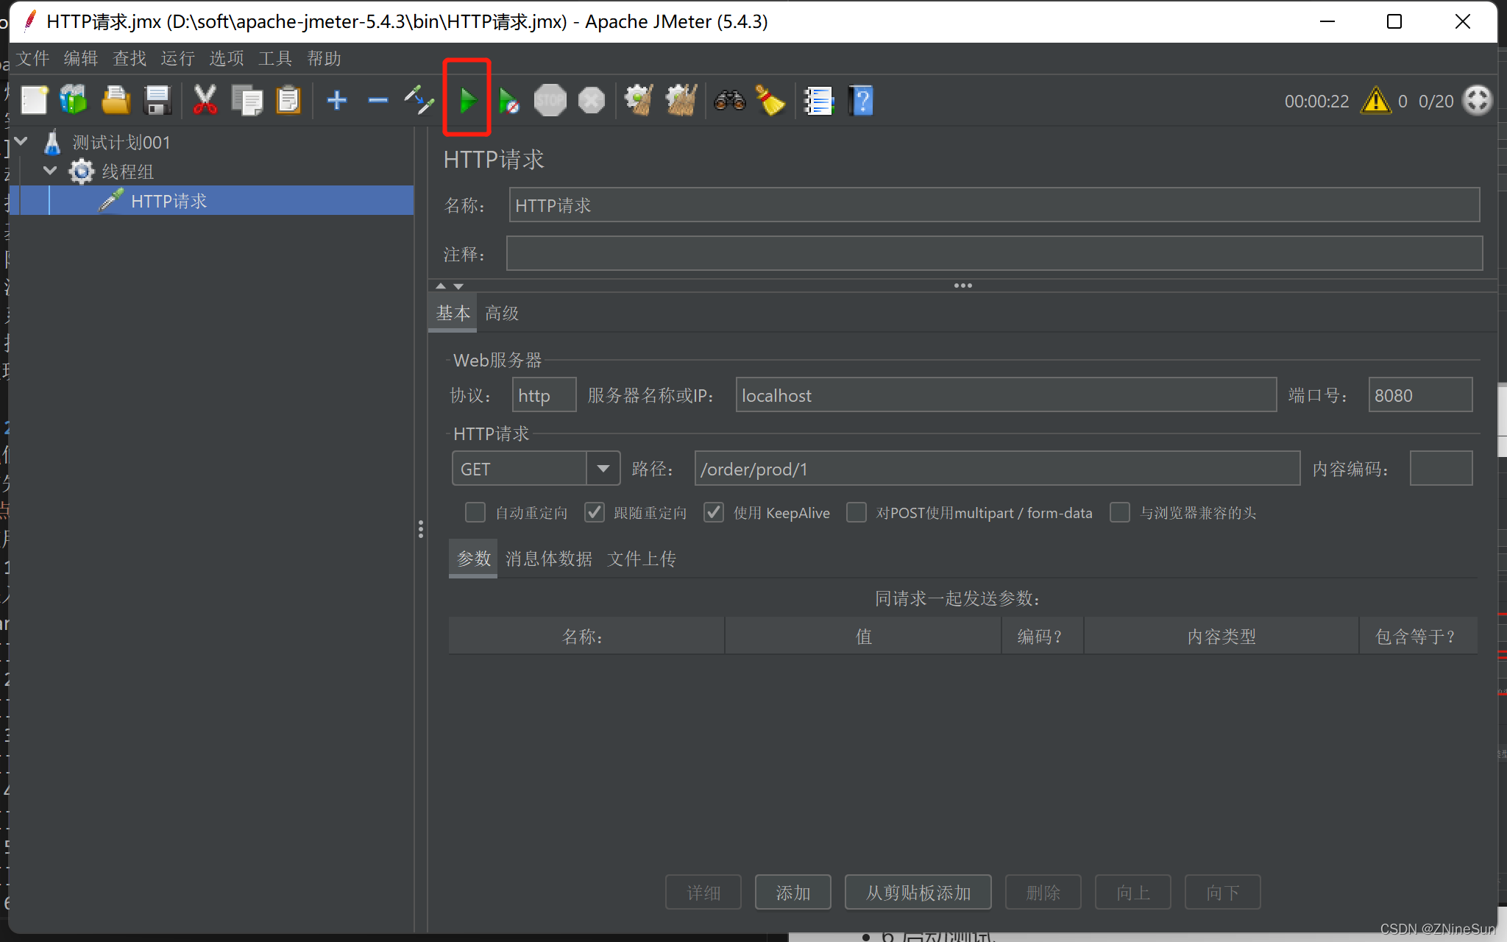Open Search with binoculars icon
The width and height of the screenshot is (1507, 942).
(x=729, y=100)
